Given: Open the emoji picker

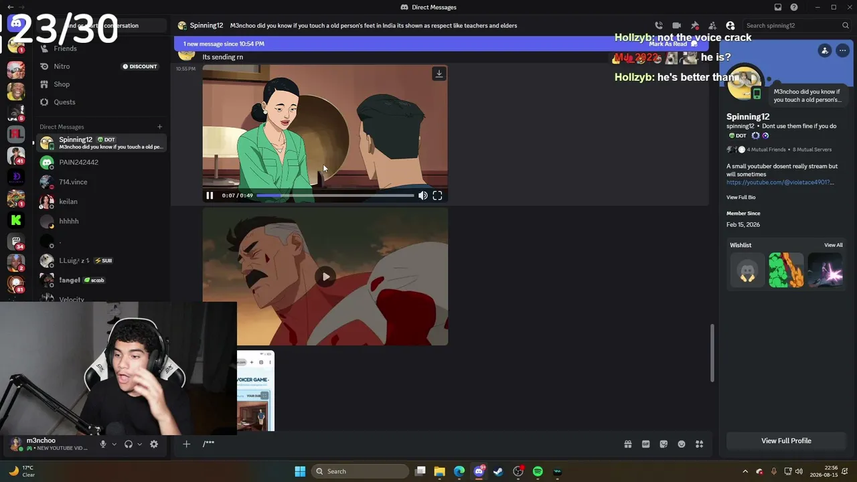Looking at the screenshot, I should tap(682, 444).
